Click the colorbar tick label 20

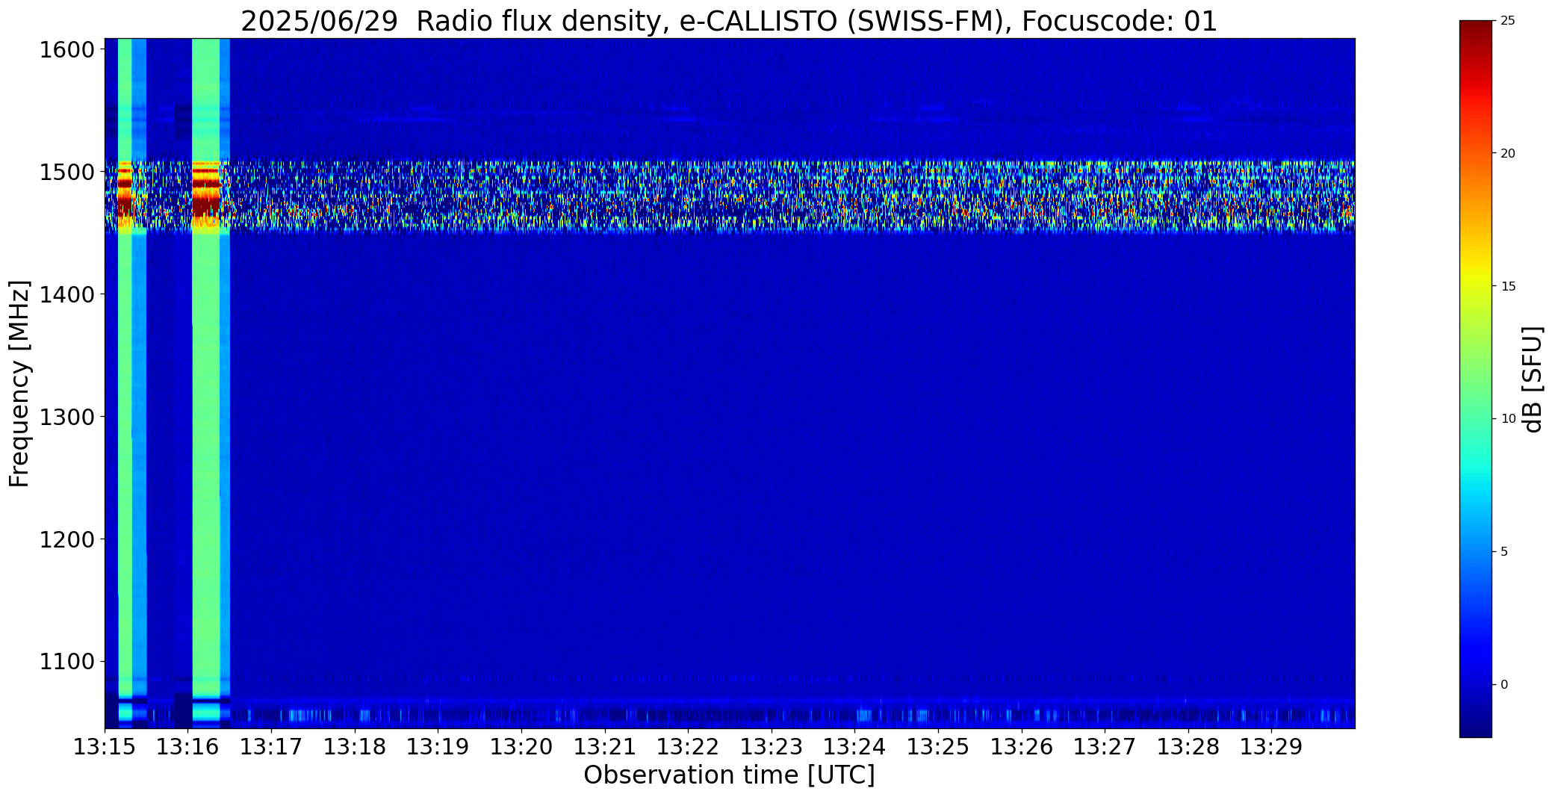pyautogui.click(x=1508, y=153)
